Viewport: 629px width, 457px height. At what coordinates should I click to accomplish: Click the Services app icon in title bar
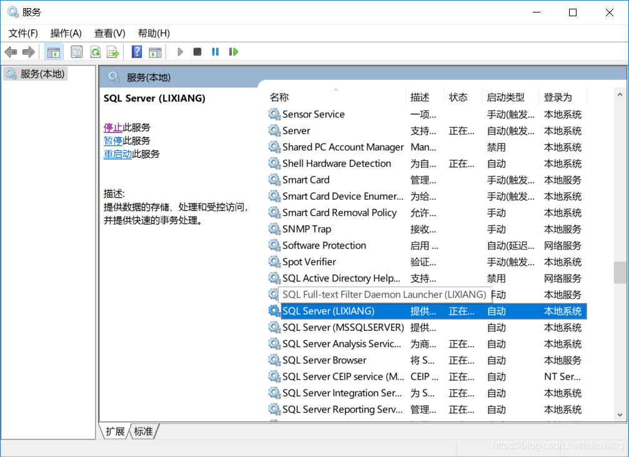pyautogui.click(x=13, y=12)
